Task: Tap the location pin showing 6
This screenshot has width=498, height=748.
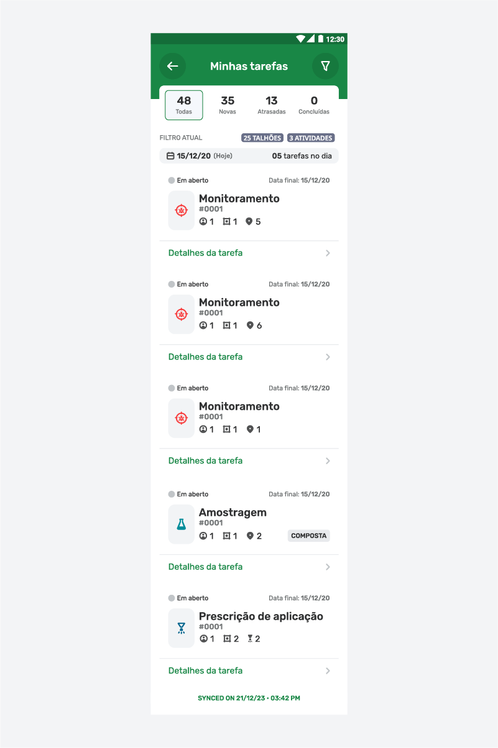Action: [x=250, y=325]
